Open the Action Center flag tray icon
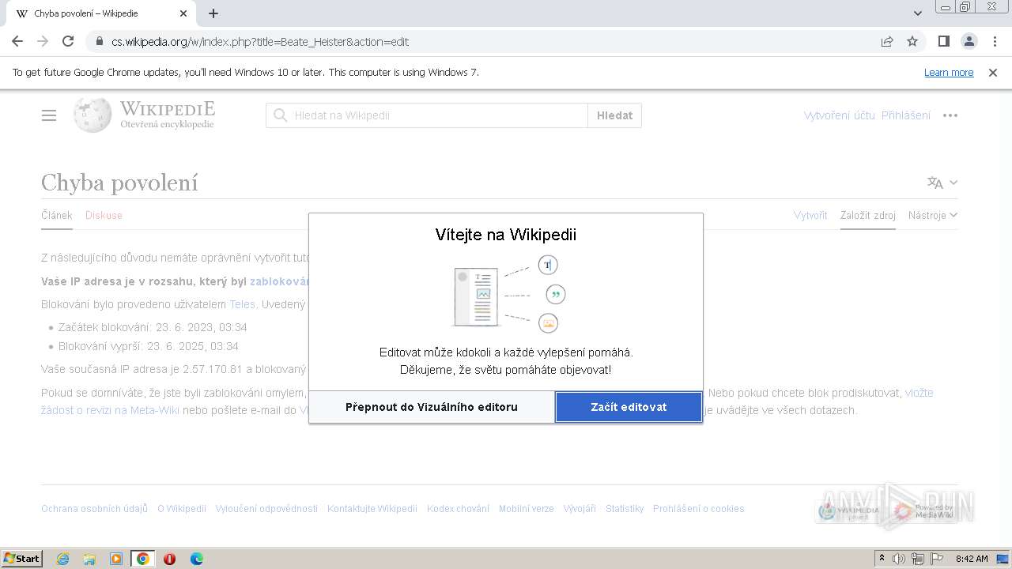The width and height of the screenshot is (1012, 569). coord(935,559)
